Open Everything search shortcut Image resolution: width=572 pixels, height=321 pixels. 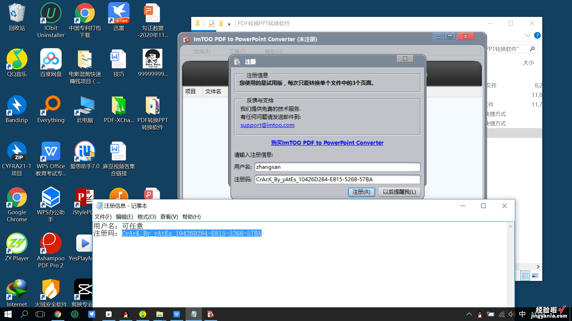tap(51, 109)
